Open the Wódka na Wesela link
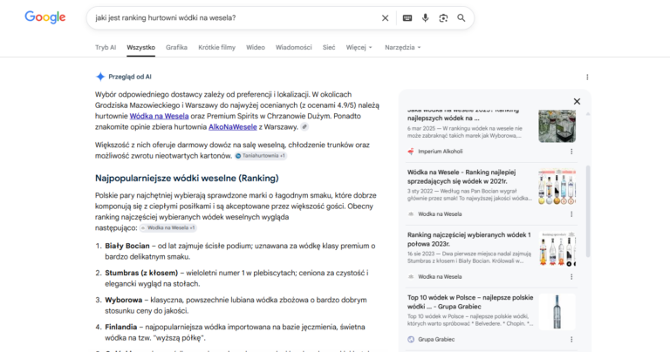Image resolution: width=670 pixels, height=352 pixels. tap(159, 116)
